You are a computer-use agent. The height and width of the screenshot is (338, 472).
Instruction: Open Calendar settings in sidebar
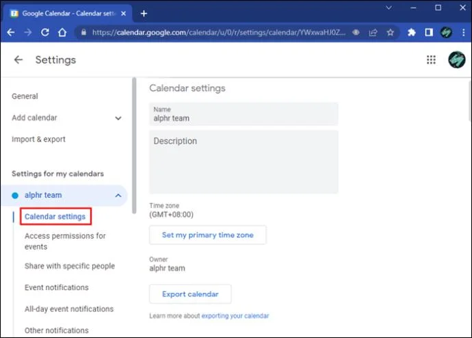click(x=55, y=217)
